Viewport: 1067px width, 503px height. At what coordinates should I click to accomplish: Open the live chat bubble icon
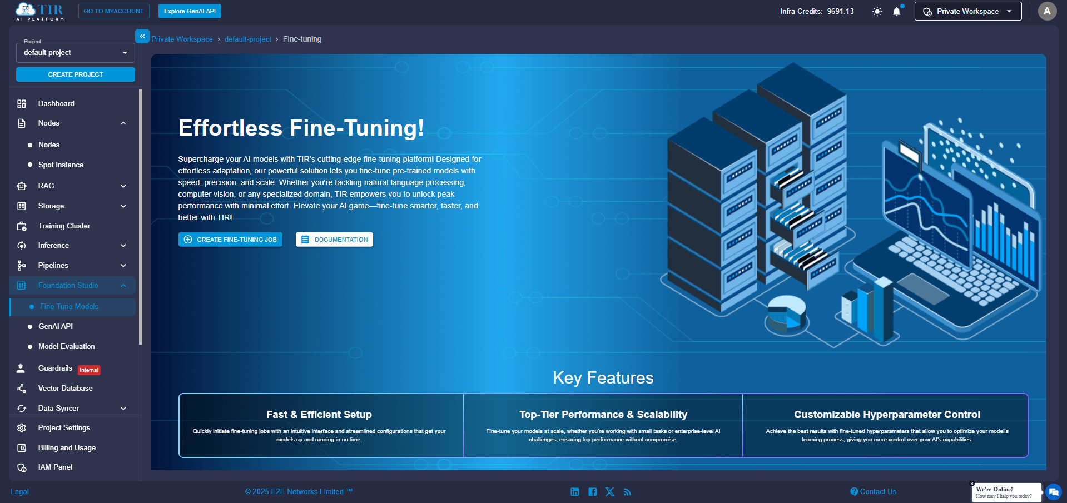pyautogui.click(x=1054, y=492)
